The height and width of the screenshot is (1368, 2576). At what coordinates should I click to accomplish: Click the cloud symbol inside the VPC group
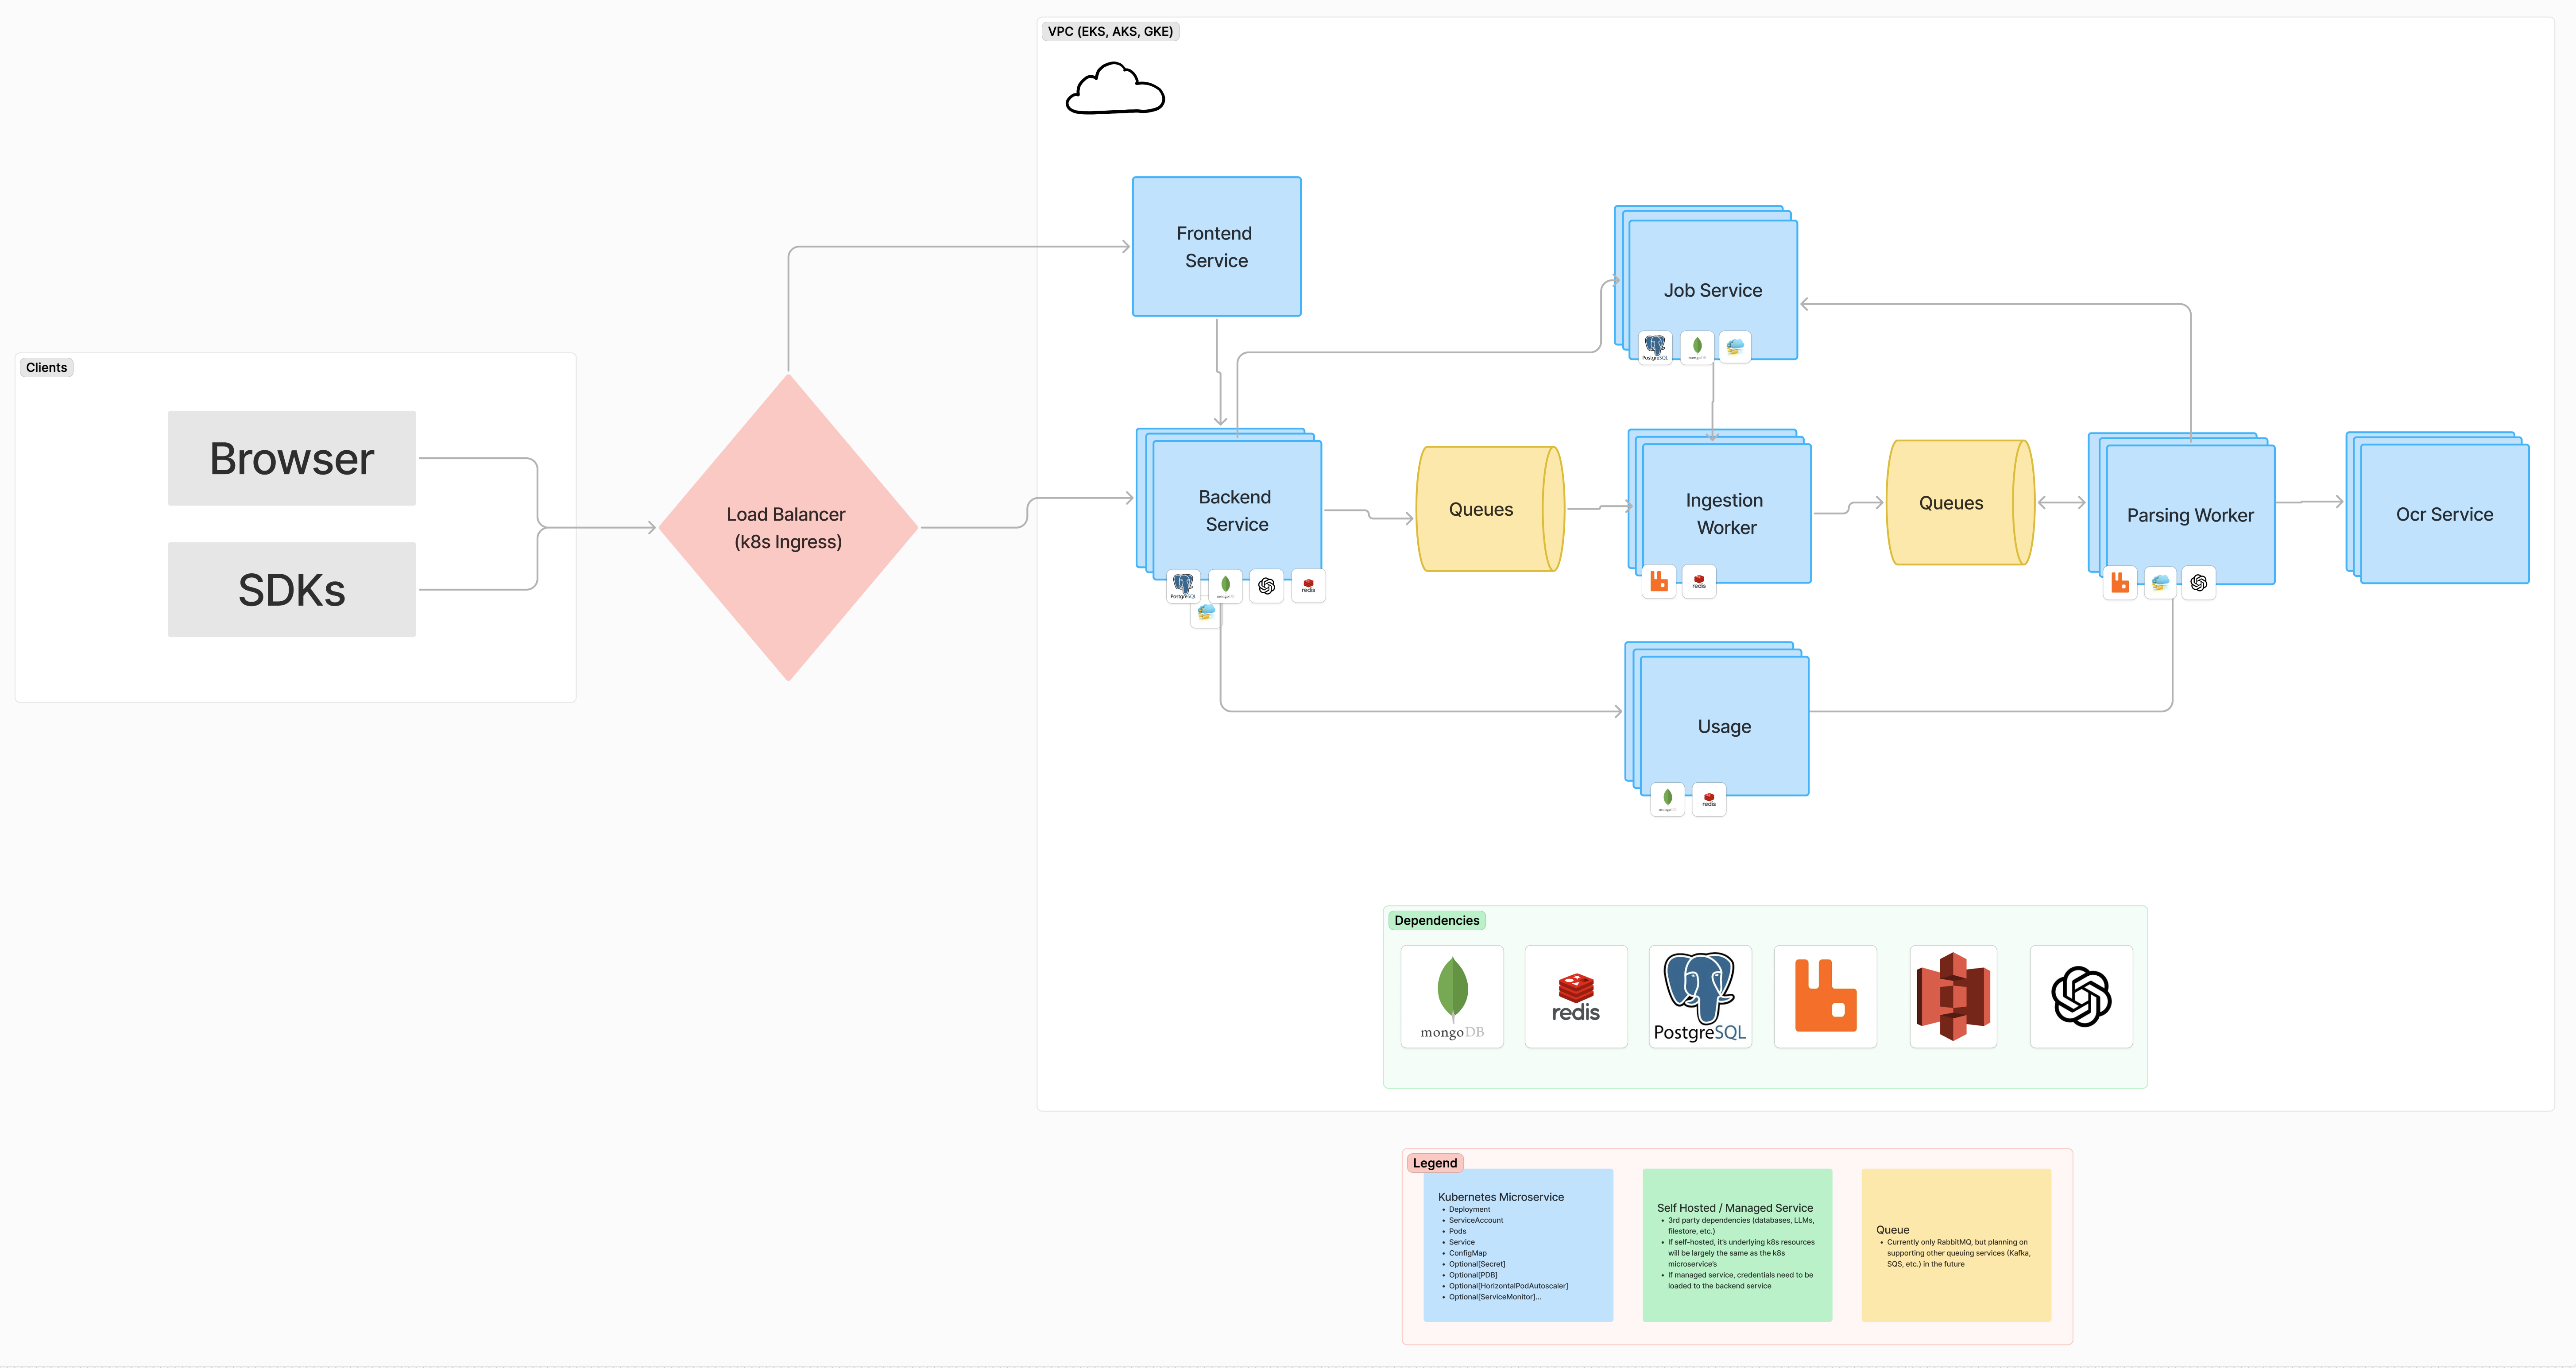click(x=1114, y=90)
